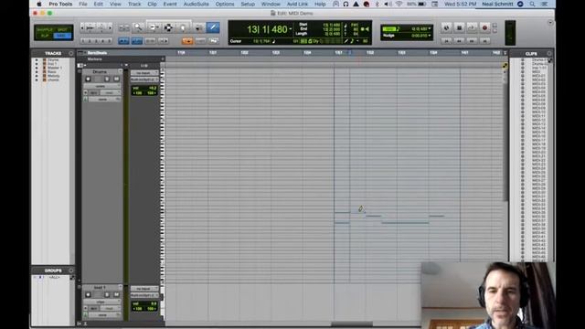Select chords in the Tracks list
The image size is (585, 329).
[x=53, y=80]
